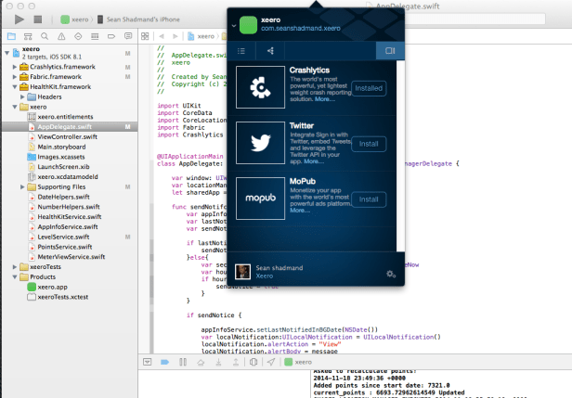
Task: Select the xeero scheme in toolbar
Action: [75, 19]
